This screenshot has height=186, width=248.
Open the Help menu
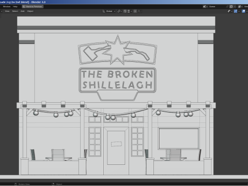(15, 7)
